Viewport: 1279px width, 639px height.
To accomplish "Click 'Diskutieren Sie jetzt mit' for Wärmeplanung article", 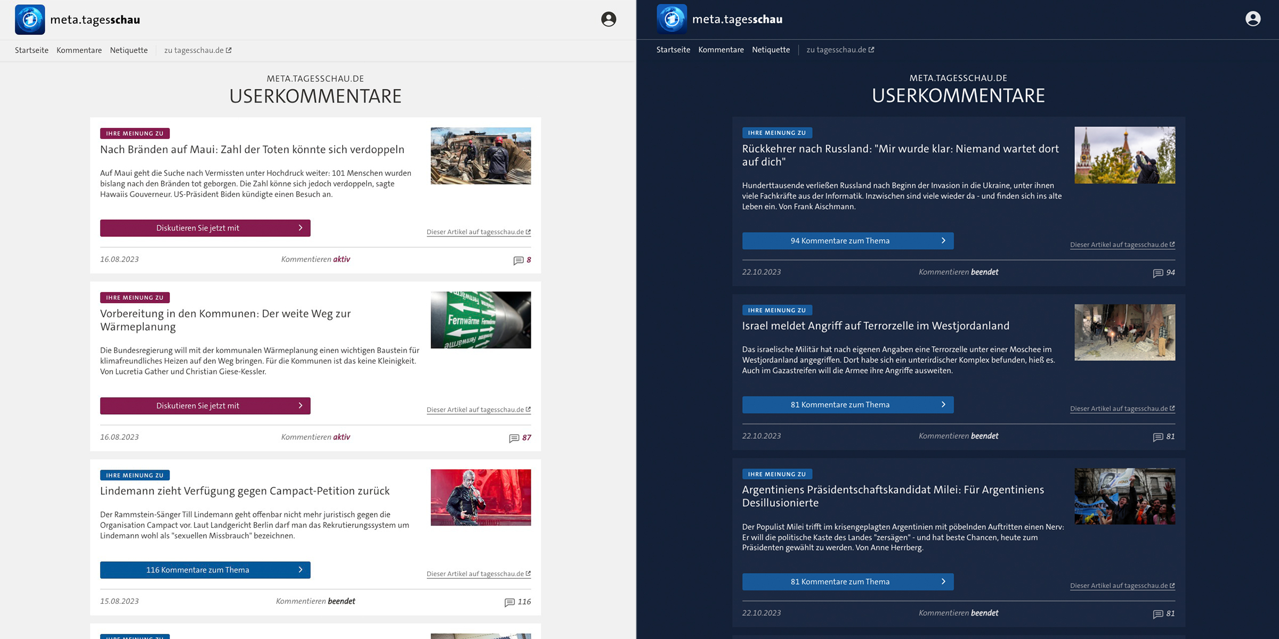I will click(205, 406).
